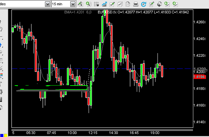209x137 pixels.
Task: Click the 05:30 time axis label
Action: coord(31,133)
